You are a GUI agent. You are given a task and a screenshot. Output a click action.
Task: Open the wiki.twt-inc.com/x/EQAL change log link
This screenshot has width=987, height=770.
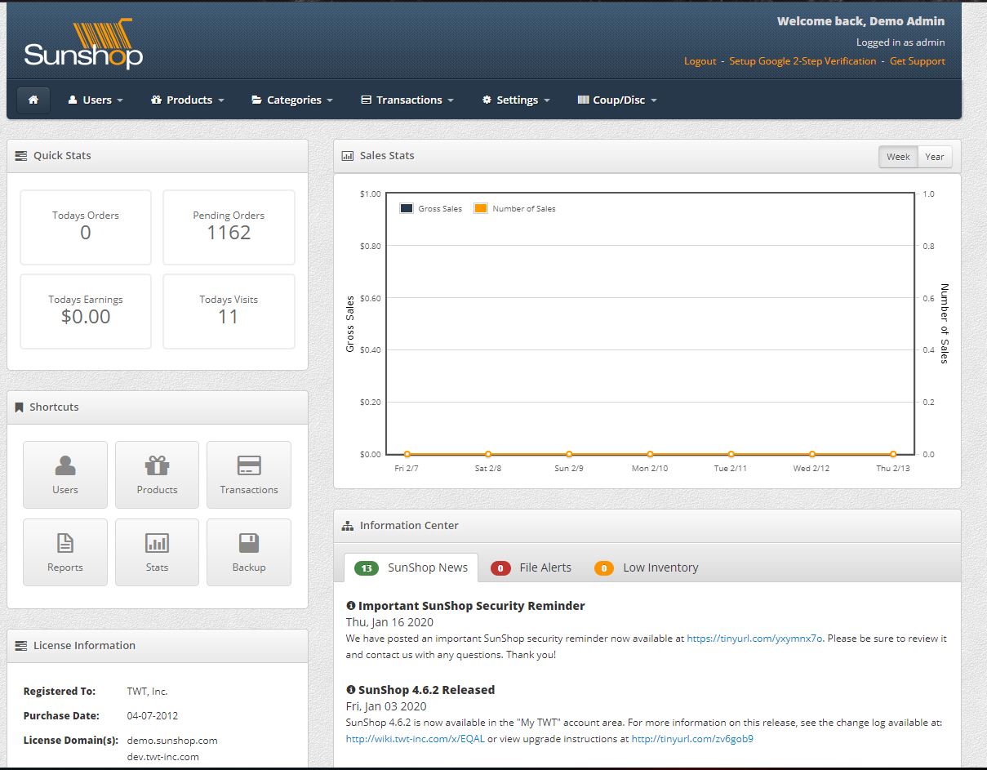[x=415, y=739]
